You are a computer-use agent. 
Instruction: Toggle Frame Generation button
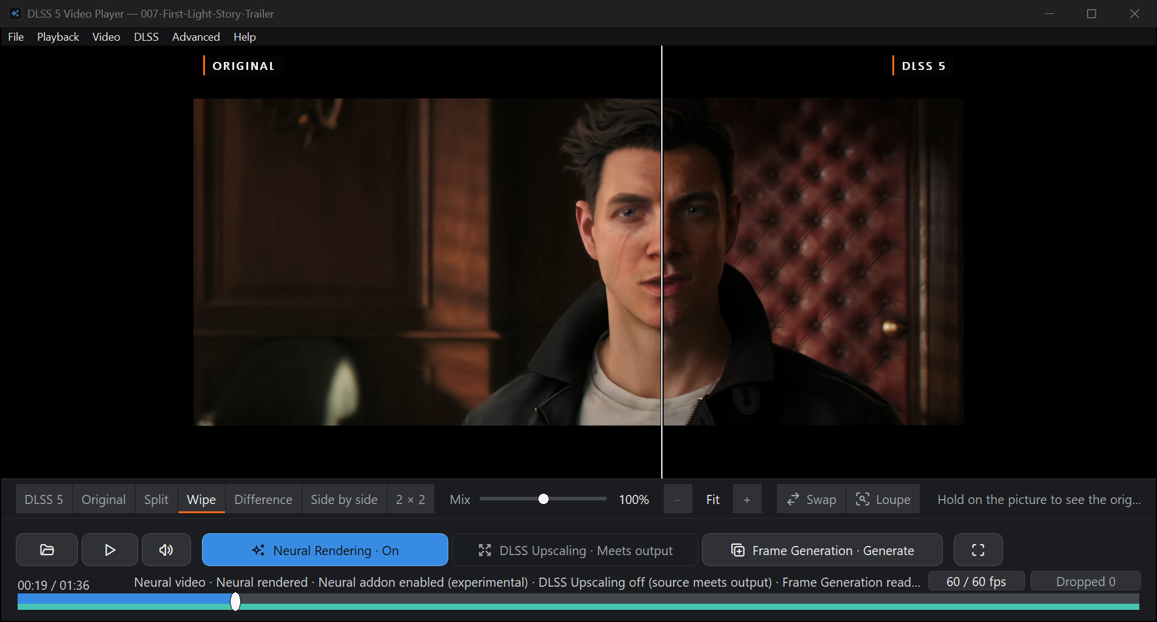click(822, 550)
